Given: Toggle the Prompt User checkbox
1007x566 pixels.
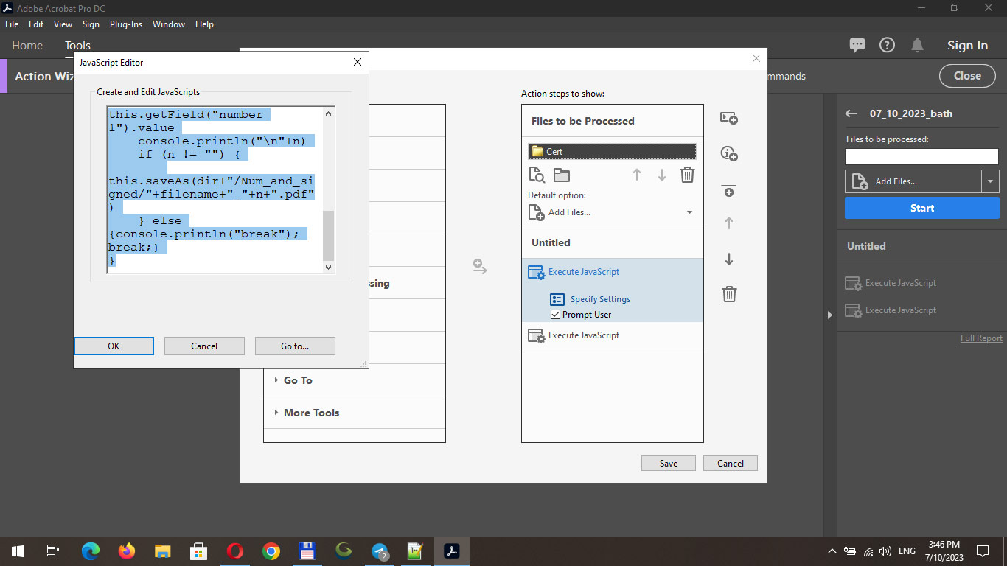Looking at the screenshot, I should [556, 315].
